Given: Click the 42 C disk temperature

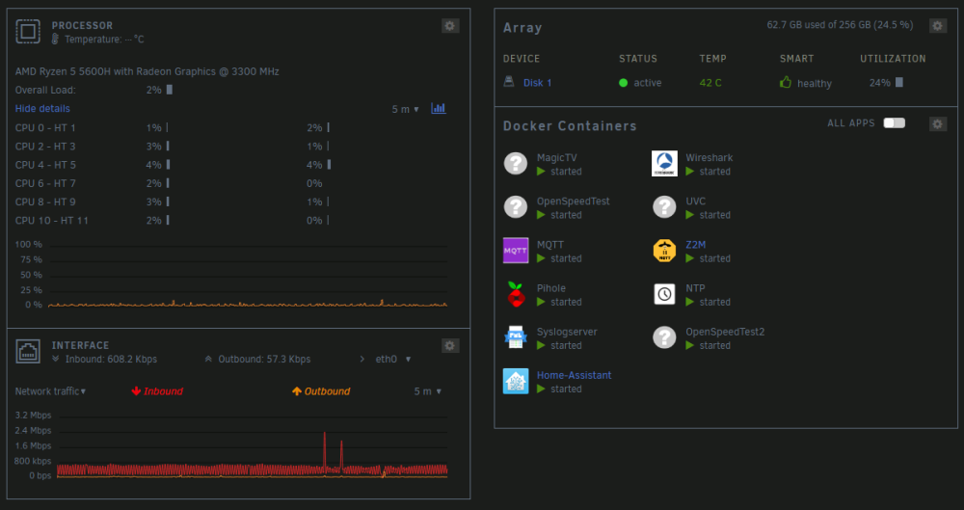Looking at the screenshot, I should pyautogui.click(x=710, y=83).
